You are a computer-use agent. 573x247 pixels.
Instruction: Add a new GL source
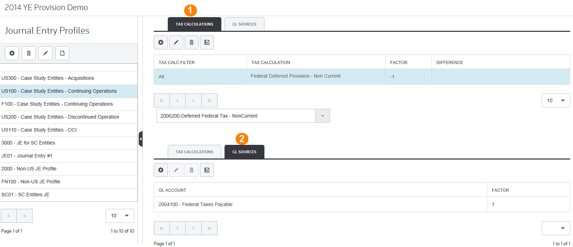click(x=161, y=170)
